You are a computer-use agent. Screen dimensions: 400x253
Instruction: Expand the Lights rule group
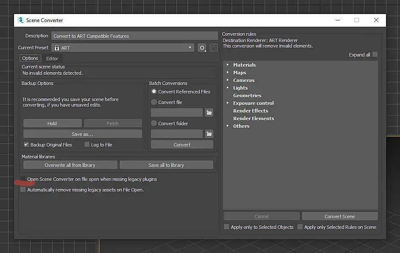point(227,87)
